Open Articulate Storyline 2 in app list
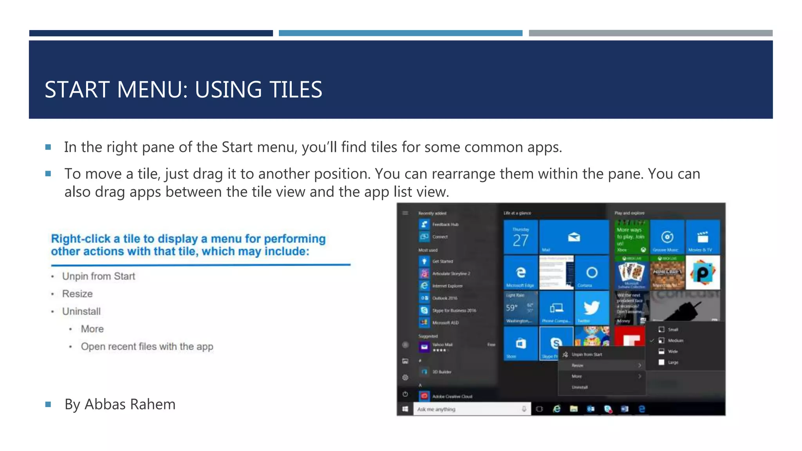The width and height of the screenshot is (802, 451). point(444,273)
